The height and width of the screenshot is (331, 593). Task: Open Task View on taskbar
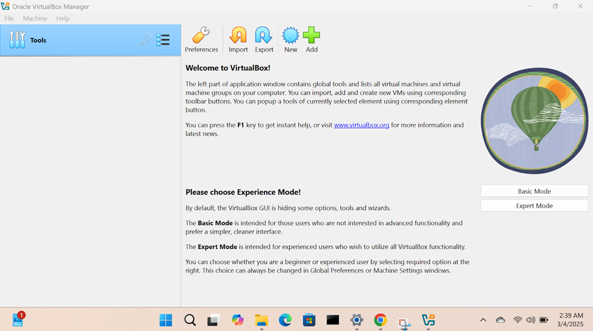(213, 320)
